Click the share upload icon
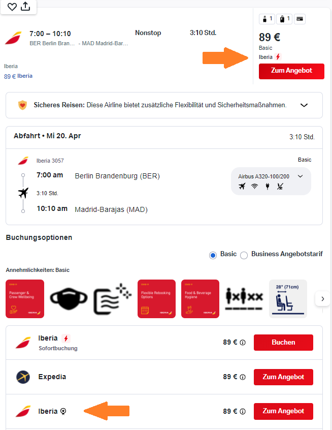The height and width of the screenshot is (430, 332). tap(25, 6)
